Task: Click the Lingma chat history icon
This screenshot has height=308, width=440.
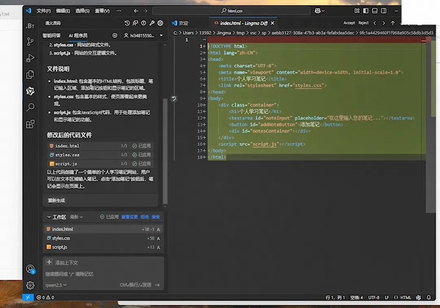Action: pyautogui.click(x=127, y=23)
